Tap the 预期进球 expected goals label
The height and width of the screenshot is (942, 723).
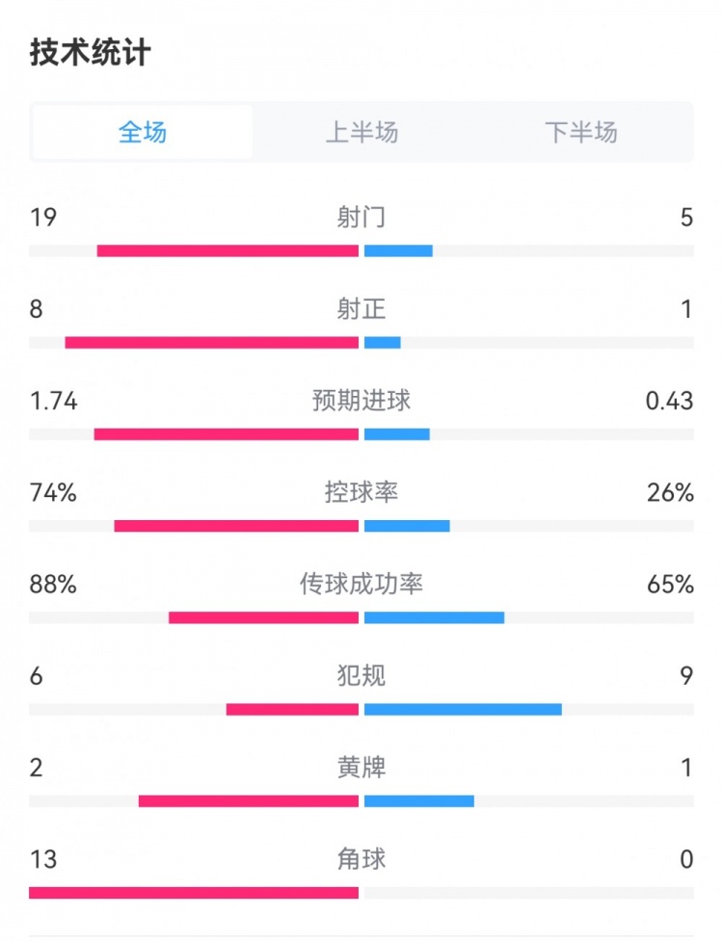point(361,401)
